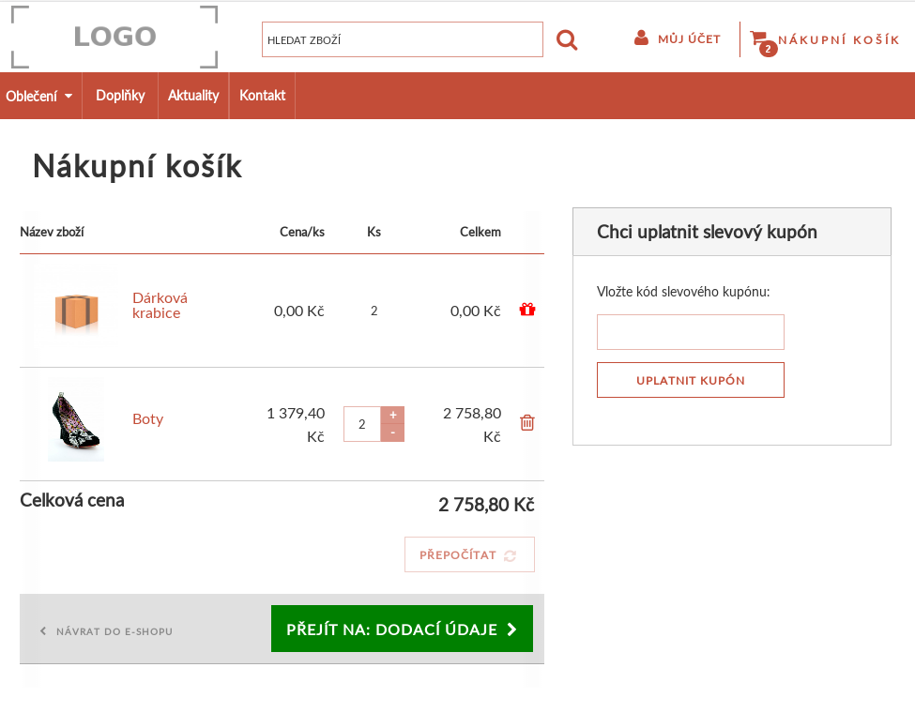Open the Doplňky menu item

click(x=120, y=96)
